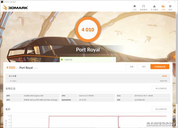This screenshot has height=128, width=178.
Task: Select the orange Results tab icon
Action: click(x=163, y=6)
